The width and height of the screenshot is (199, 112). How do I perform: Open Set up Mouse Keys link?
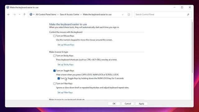click(66, 45)
